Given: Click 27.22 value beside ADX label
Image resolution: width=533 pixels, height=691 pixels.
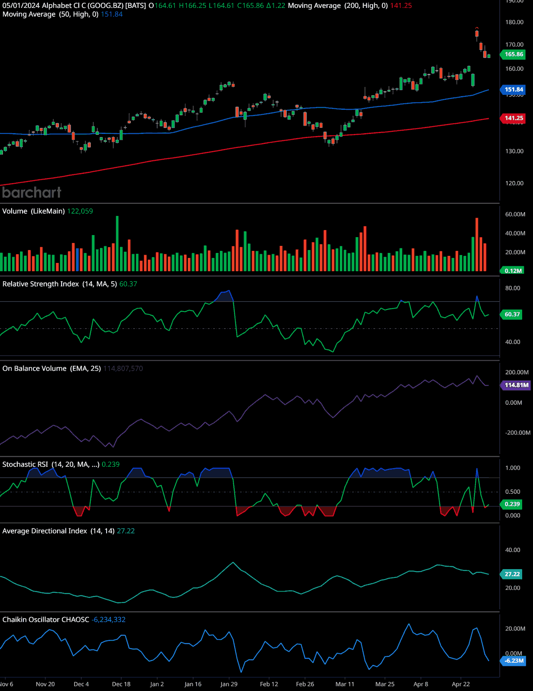Looking at the screenshot, I should [126, 531].
